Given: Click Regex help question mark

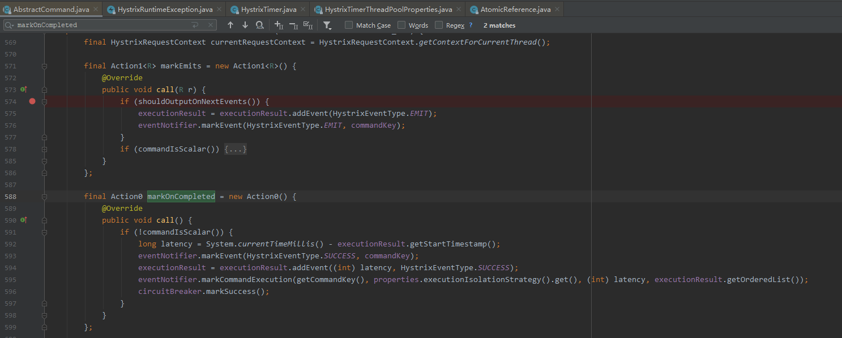Looking at the screenshot, I should point(471,25).
